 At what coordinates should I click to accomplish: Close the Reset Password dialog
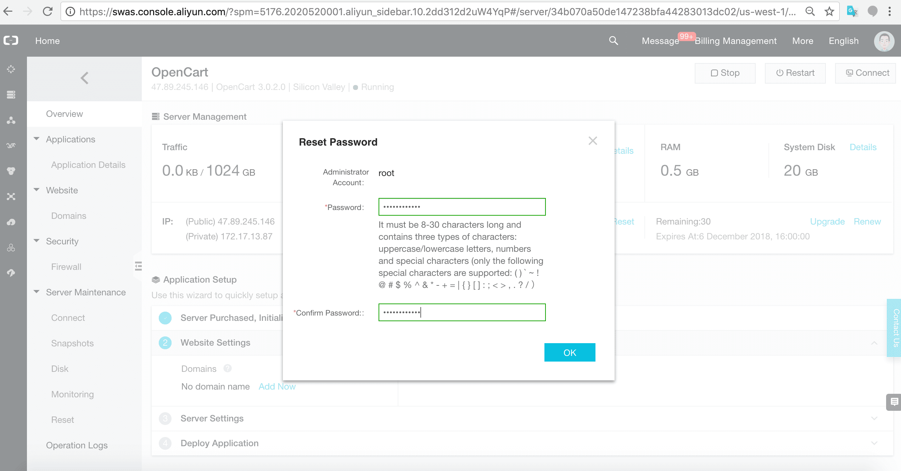coord(593,141)
